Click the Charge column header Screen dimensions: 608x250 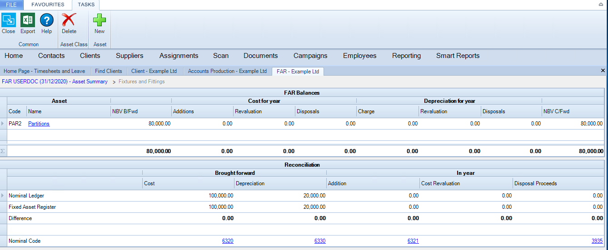pyautogui.click(x=388, y=111)
